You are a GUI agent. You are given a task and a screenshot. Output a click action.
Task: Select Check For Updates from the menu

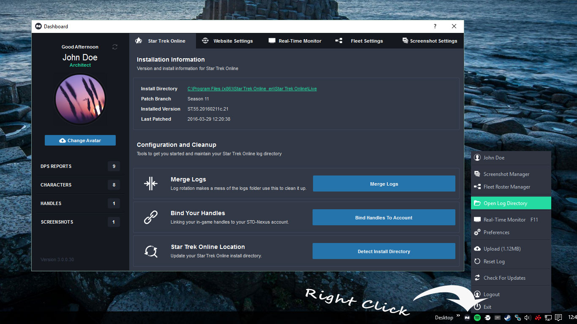pyautogui.click(x=505, y=278)
